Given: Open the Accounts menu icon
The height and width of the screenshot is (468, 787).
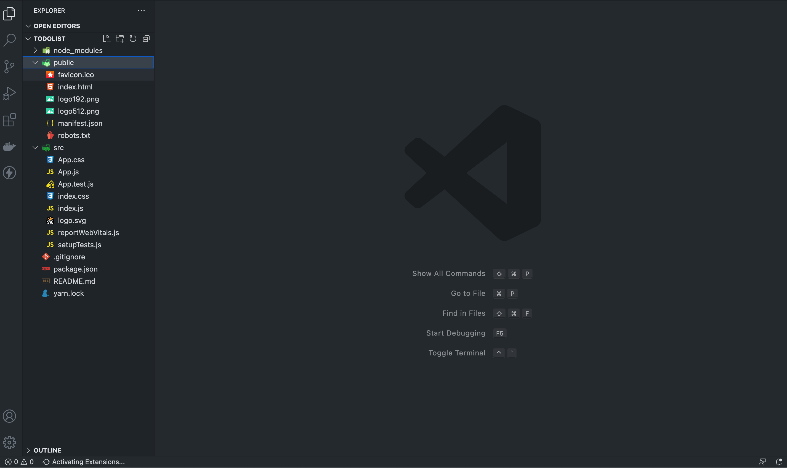Looking at the screenshot, I should tap(9, 416).
